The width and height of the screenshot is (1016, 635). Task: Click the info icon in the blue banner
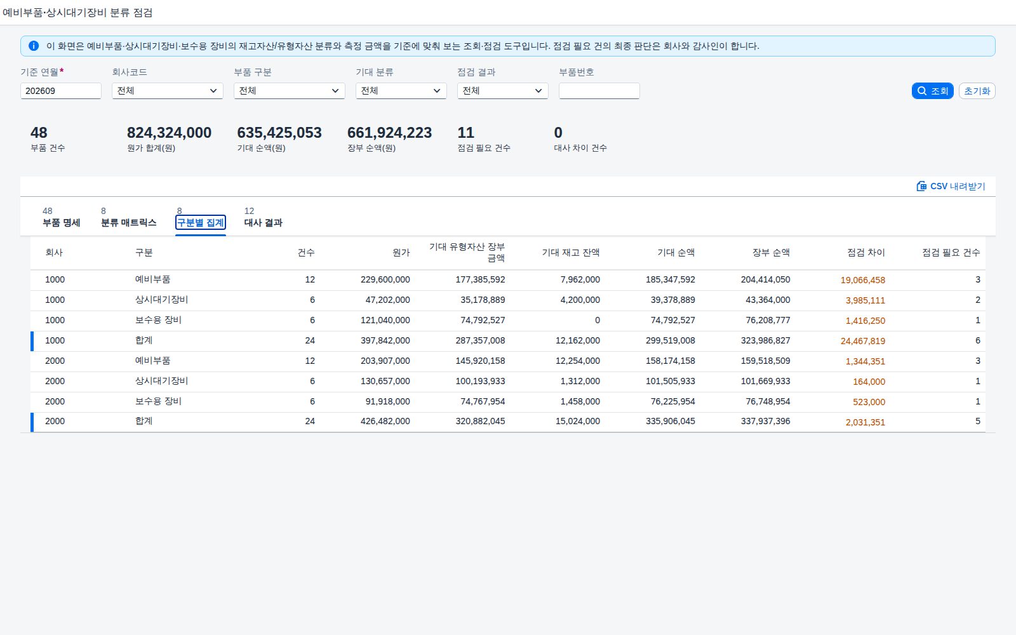[34, 46]
